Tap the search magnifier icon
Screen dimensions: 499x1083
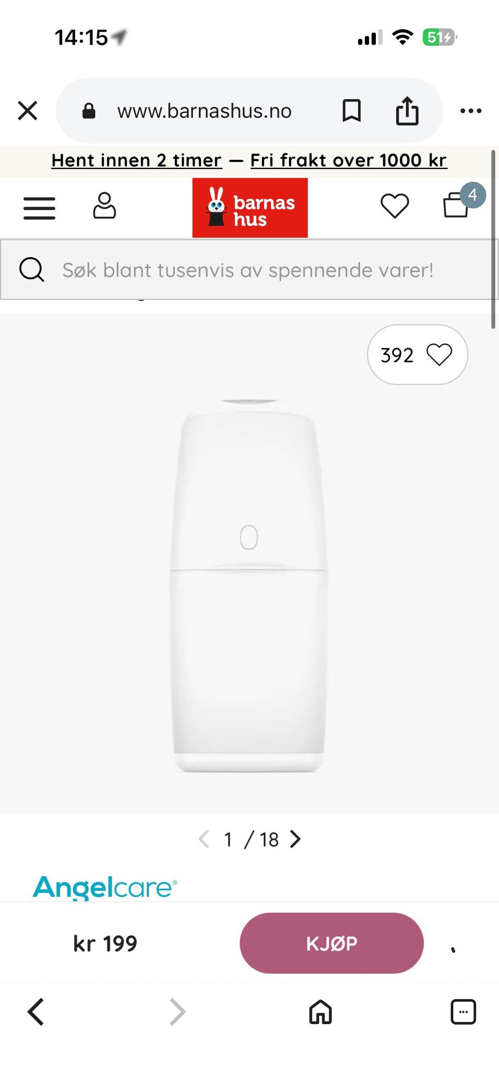32,270
